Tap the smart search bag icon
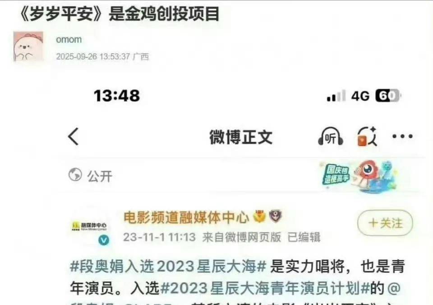Image resolution: width=433 pixels, height=305 pixels. point(367,136)
